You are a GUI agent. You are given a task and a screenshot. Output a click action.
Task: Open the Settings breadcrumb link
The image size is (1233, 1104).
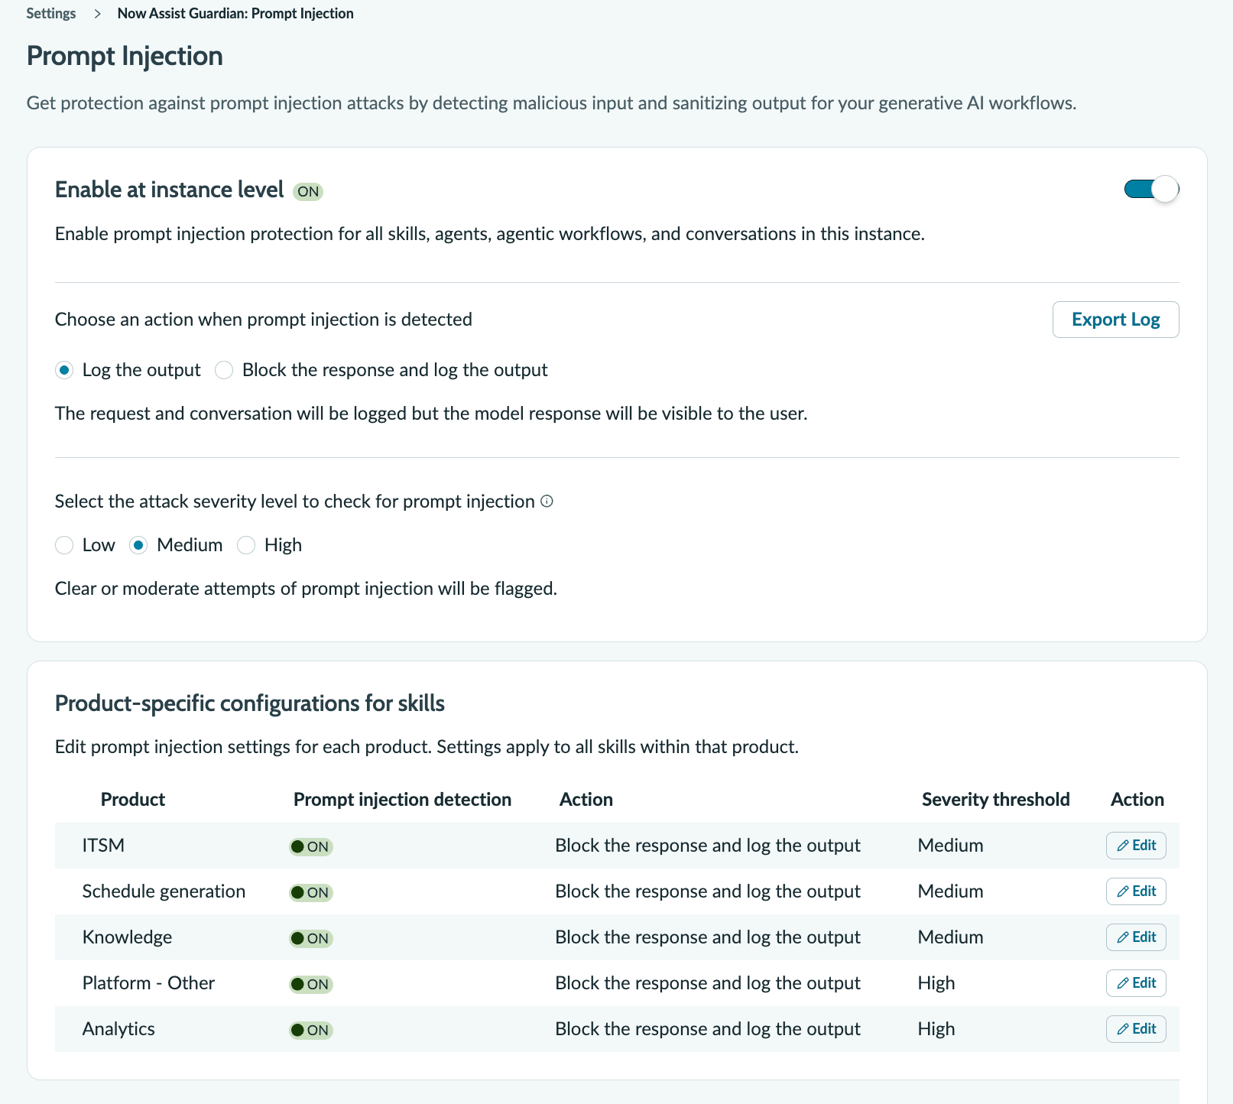coord(51,14)
